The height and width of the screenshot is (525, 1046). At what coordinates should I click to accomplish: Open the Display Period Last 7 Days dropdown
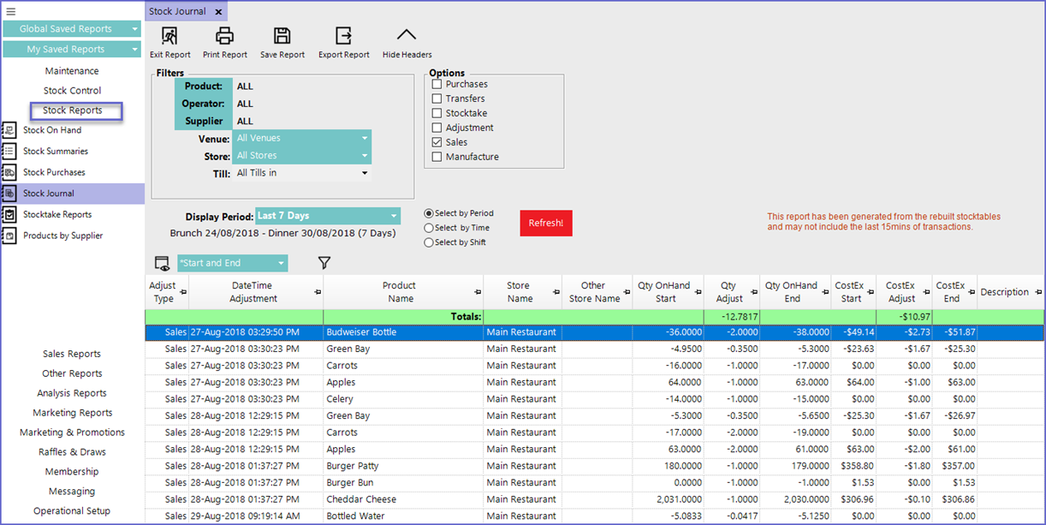[x=327, y=217]
